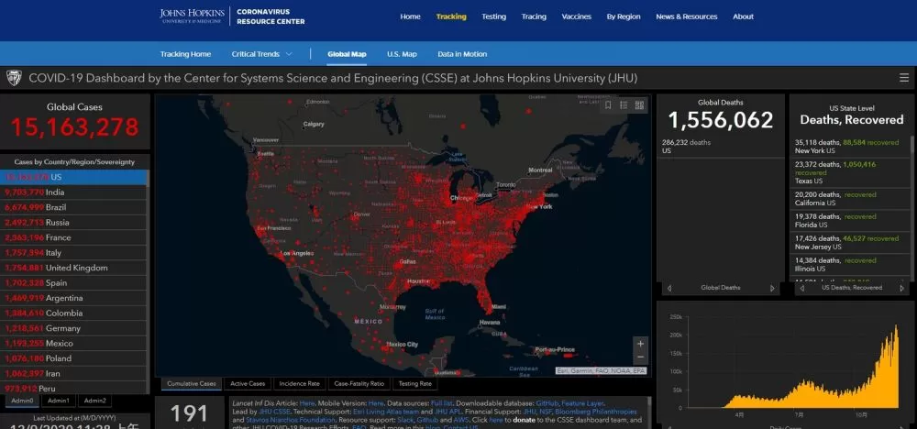Zoom in using the map plus button
The image size is (917, 429).
(x=640, y=344)
